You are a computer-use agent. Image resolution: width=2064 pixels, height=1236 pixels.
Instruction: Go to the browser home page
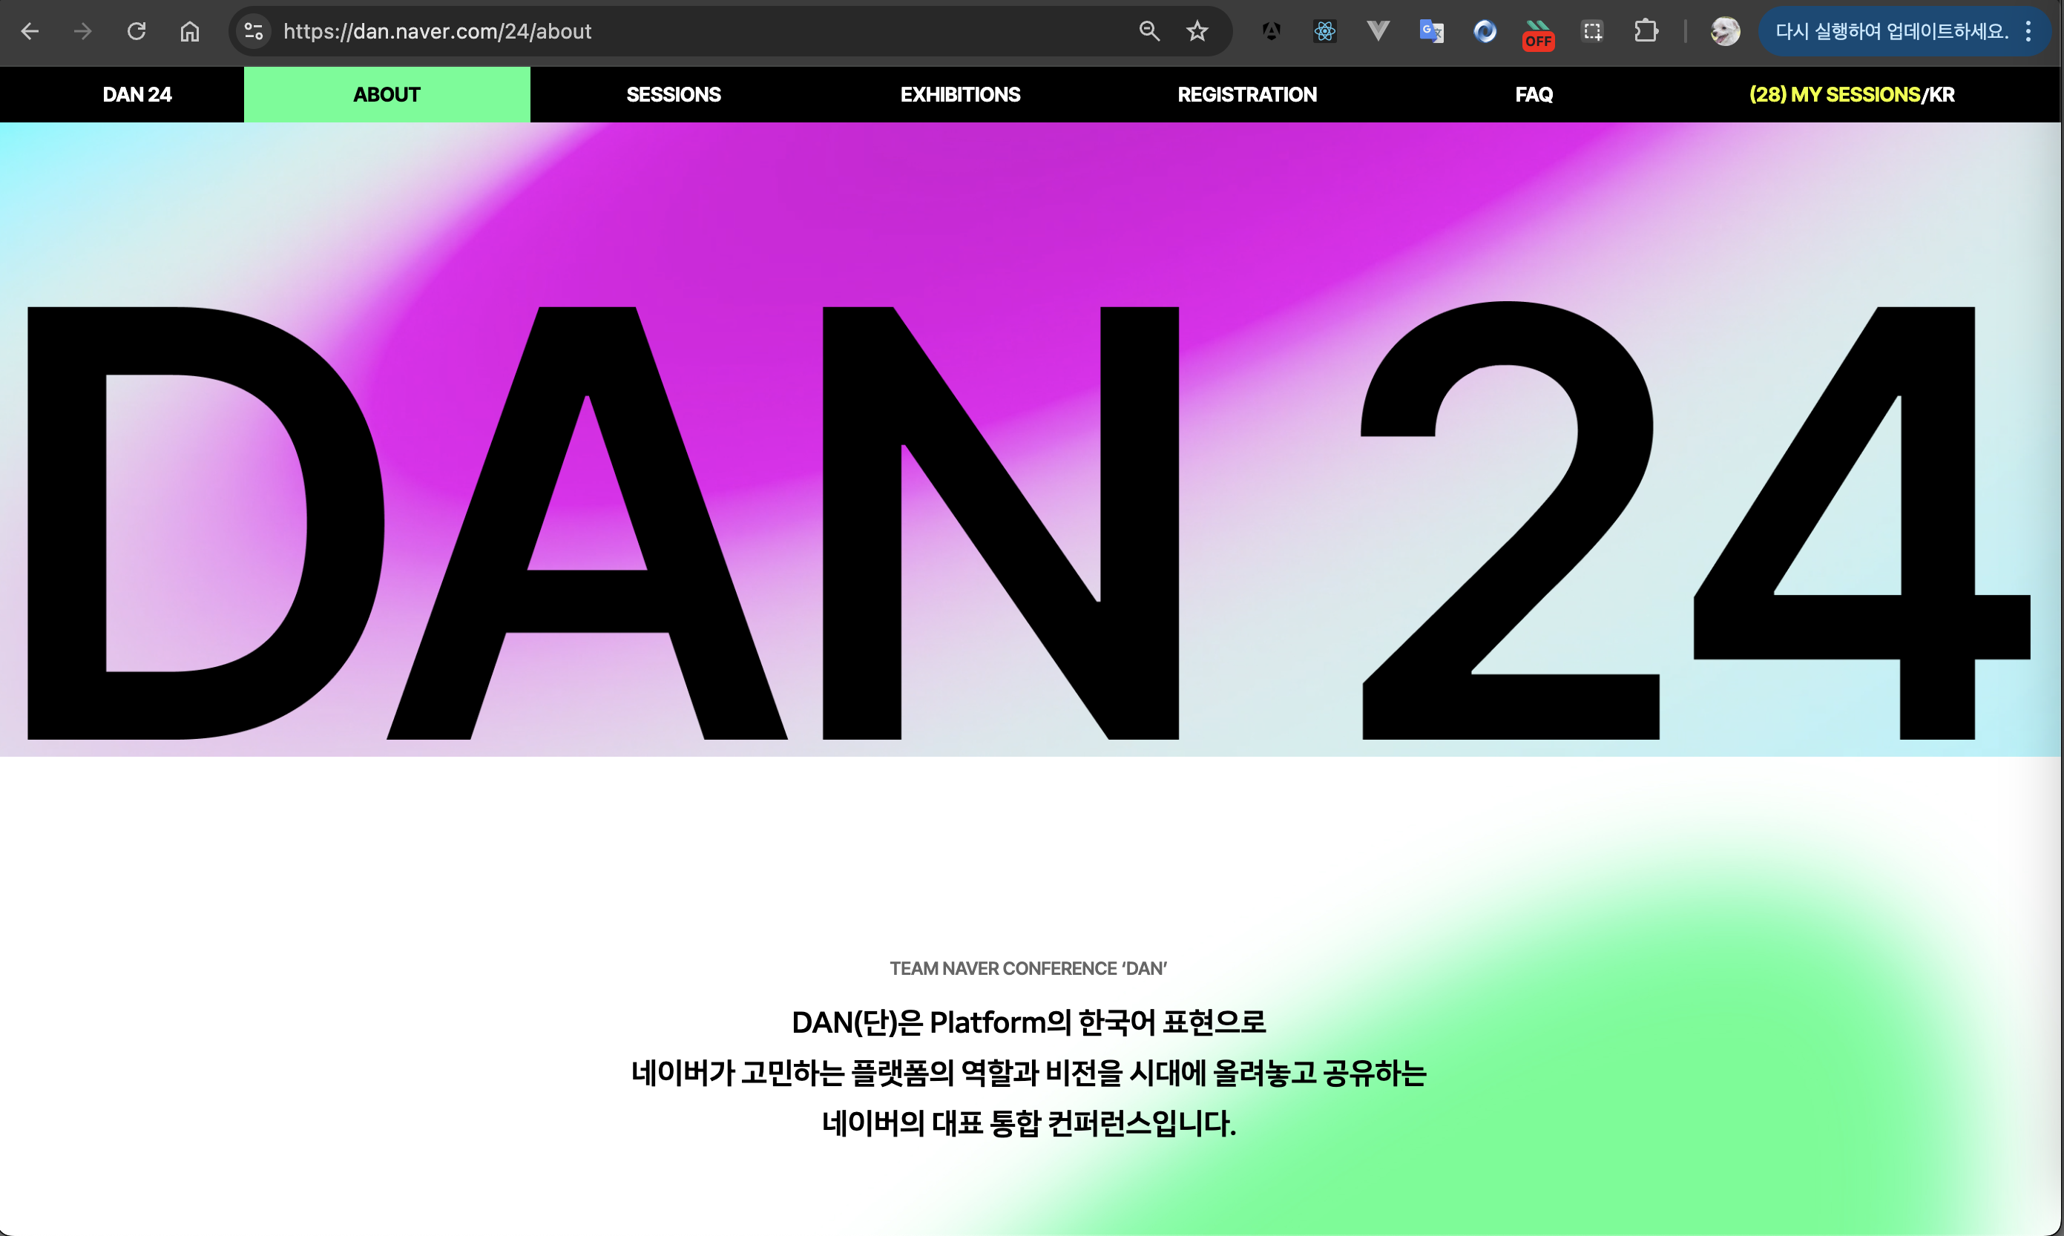point(190,32)
